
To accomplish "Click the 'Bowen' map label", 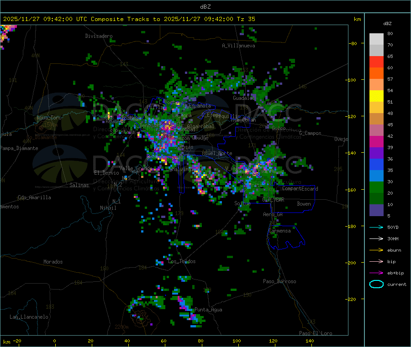I will coord(304,204).
